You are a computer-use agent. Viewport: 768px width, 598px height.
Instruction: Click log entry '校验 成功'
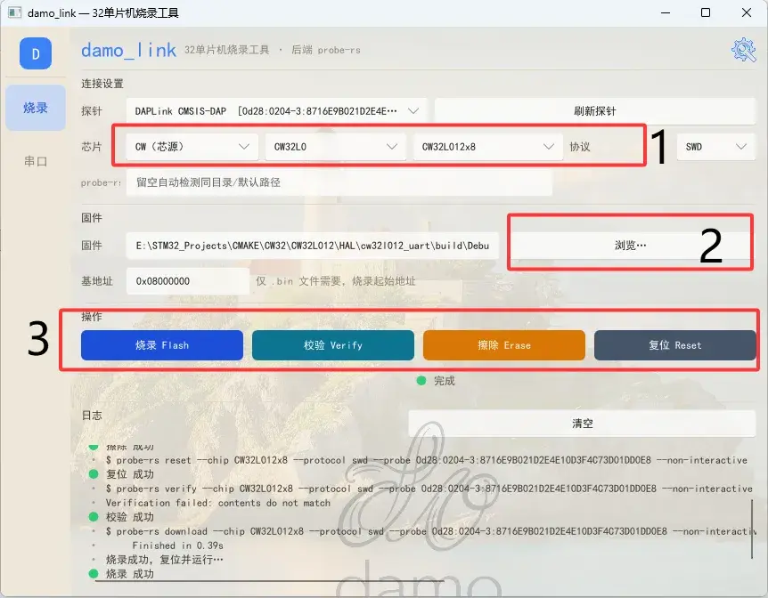click(x=130, y=517)
